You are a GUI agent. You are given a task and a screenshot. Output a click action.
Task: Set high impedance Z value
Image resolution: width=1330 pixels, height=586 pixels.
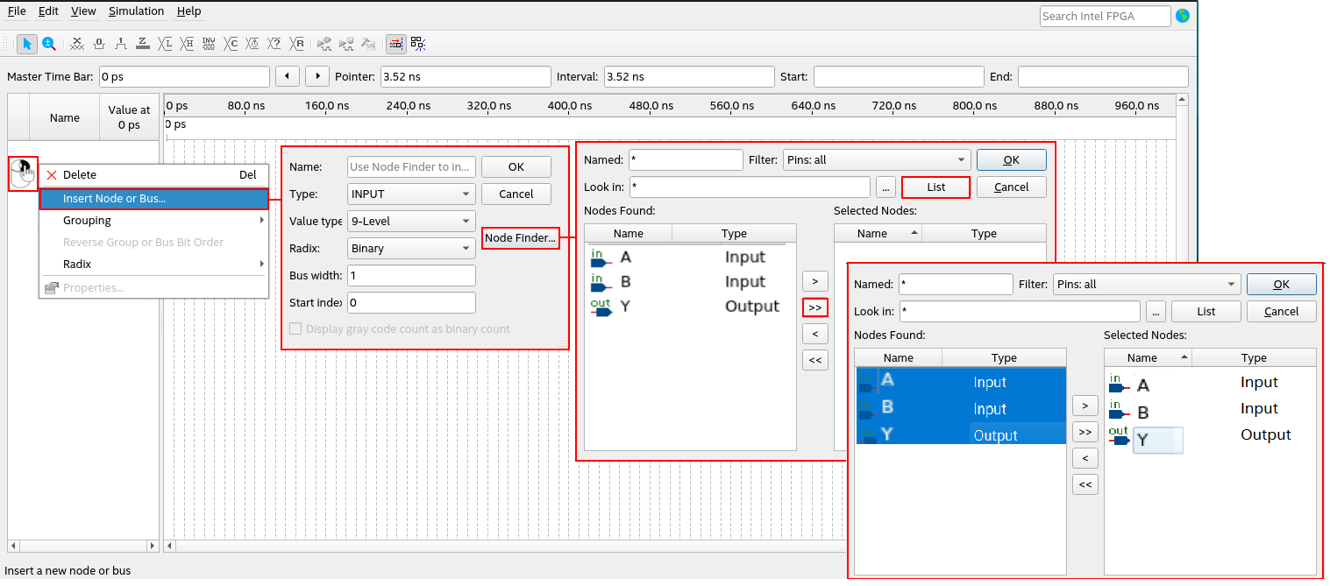[x=143, y=43]
